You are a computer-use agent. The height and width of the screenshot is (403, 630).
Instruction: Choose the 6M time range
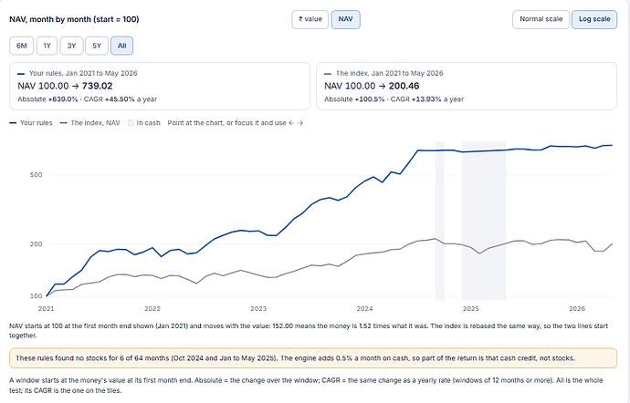(x=22, y=46)
